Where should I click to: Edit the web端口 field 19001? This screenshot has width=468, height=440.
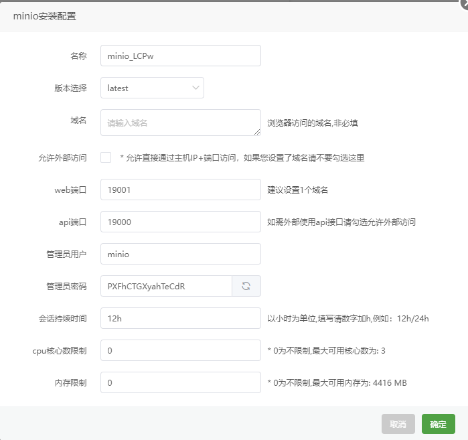pos(181,190)
